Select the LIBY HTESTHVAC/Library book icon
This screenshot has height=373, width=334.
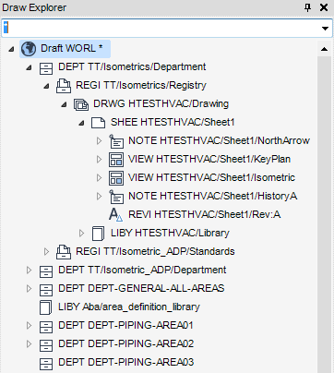click(99, 234)
